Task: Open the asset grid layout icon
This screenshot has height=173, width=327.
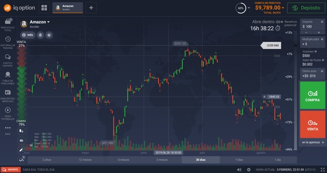Action: click(44, 8)
